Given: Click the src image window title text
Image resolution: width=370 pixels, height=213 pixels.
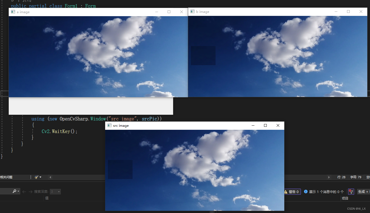Looking at the screenshot, I should click(x=121, y=126).
